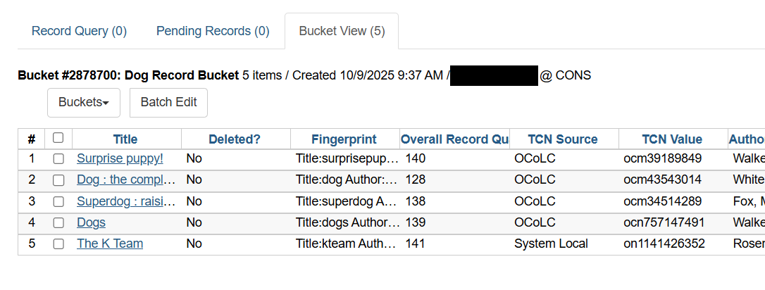Sort by TCN Source column
This screenshot has width=765, height=290.
[562, 139]
